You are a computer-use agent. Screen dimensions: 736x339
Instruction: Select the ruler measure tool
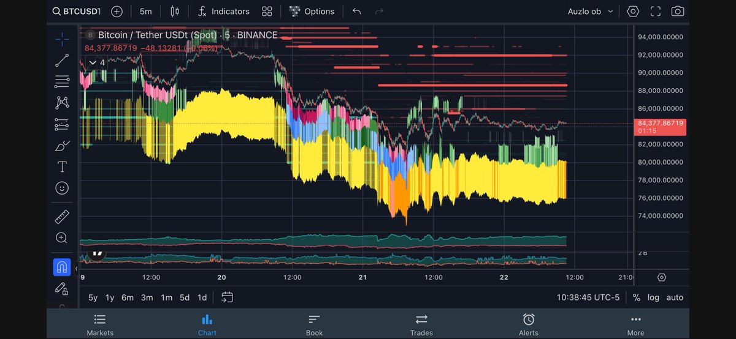[62, 217]
